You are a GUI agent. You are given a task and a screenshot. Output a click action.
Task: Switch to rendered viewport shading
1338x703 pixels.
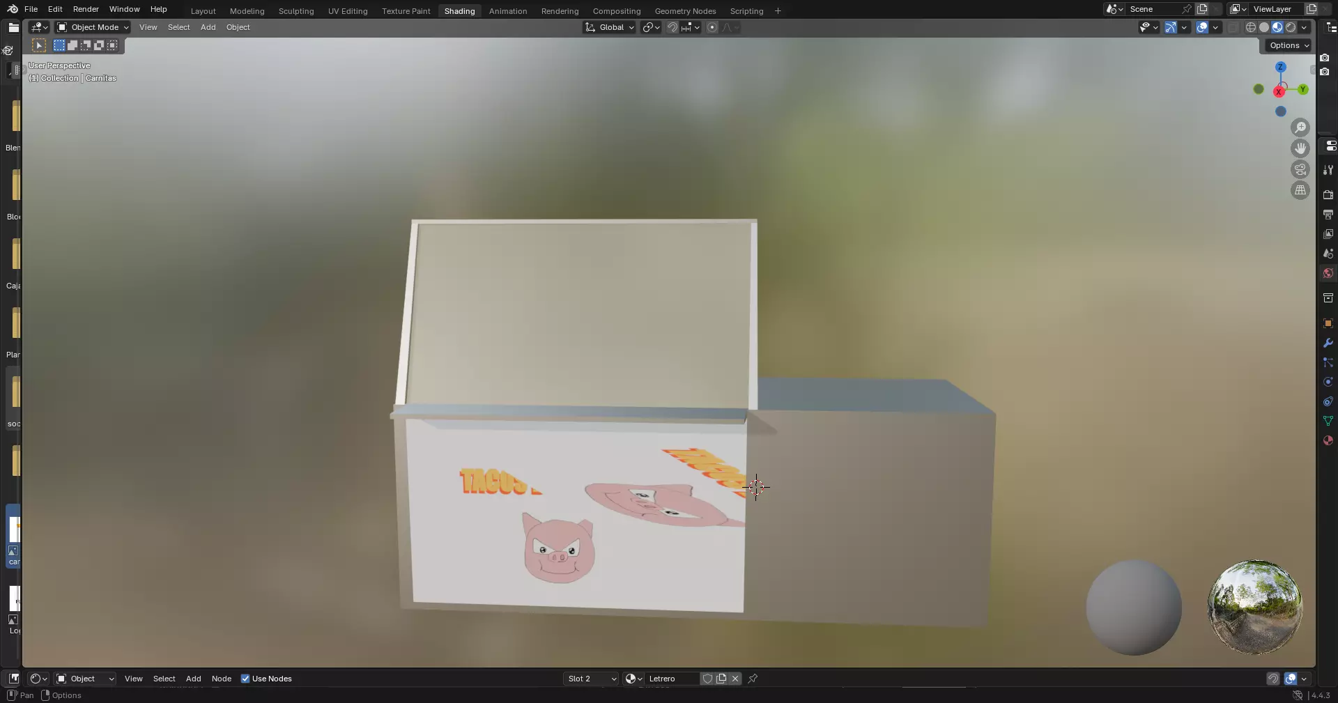coord(1291,27)
